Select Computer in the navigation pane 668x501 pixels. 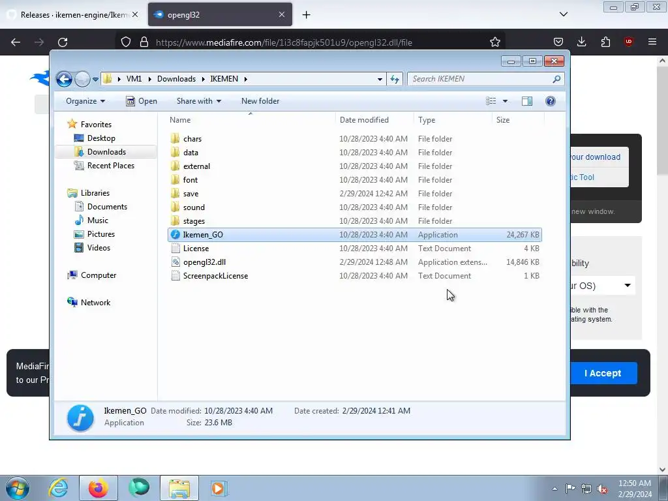coord(99,275)
